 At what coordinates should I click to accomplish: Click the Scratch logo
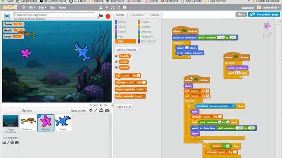pyautogui.click(x=10, y=7)
